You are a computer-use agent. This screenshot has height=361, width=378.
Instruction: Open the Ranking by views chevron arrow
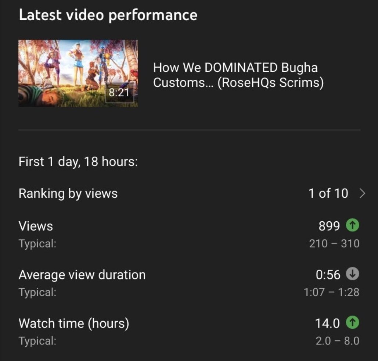(x=362, y=193)
